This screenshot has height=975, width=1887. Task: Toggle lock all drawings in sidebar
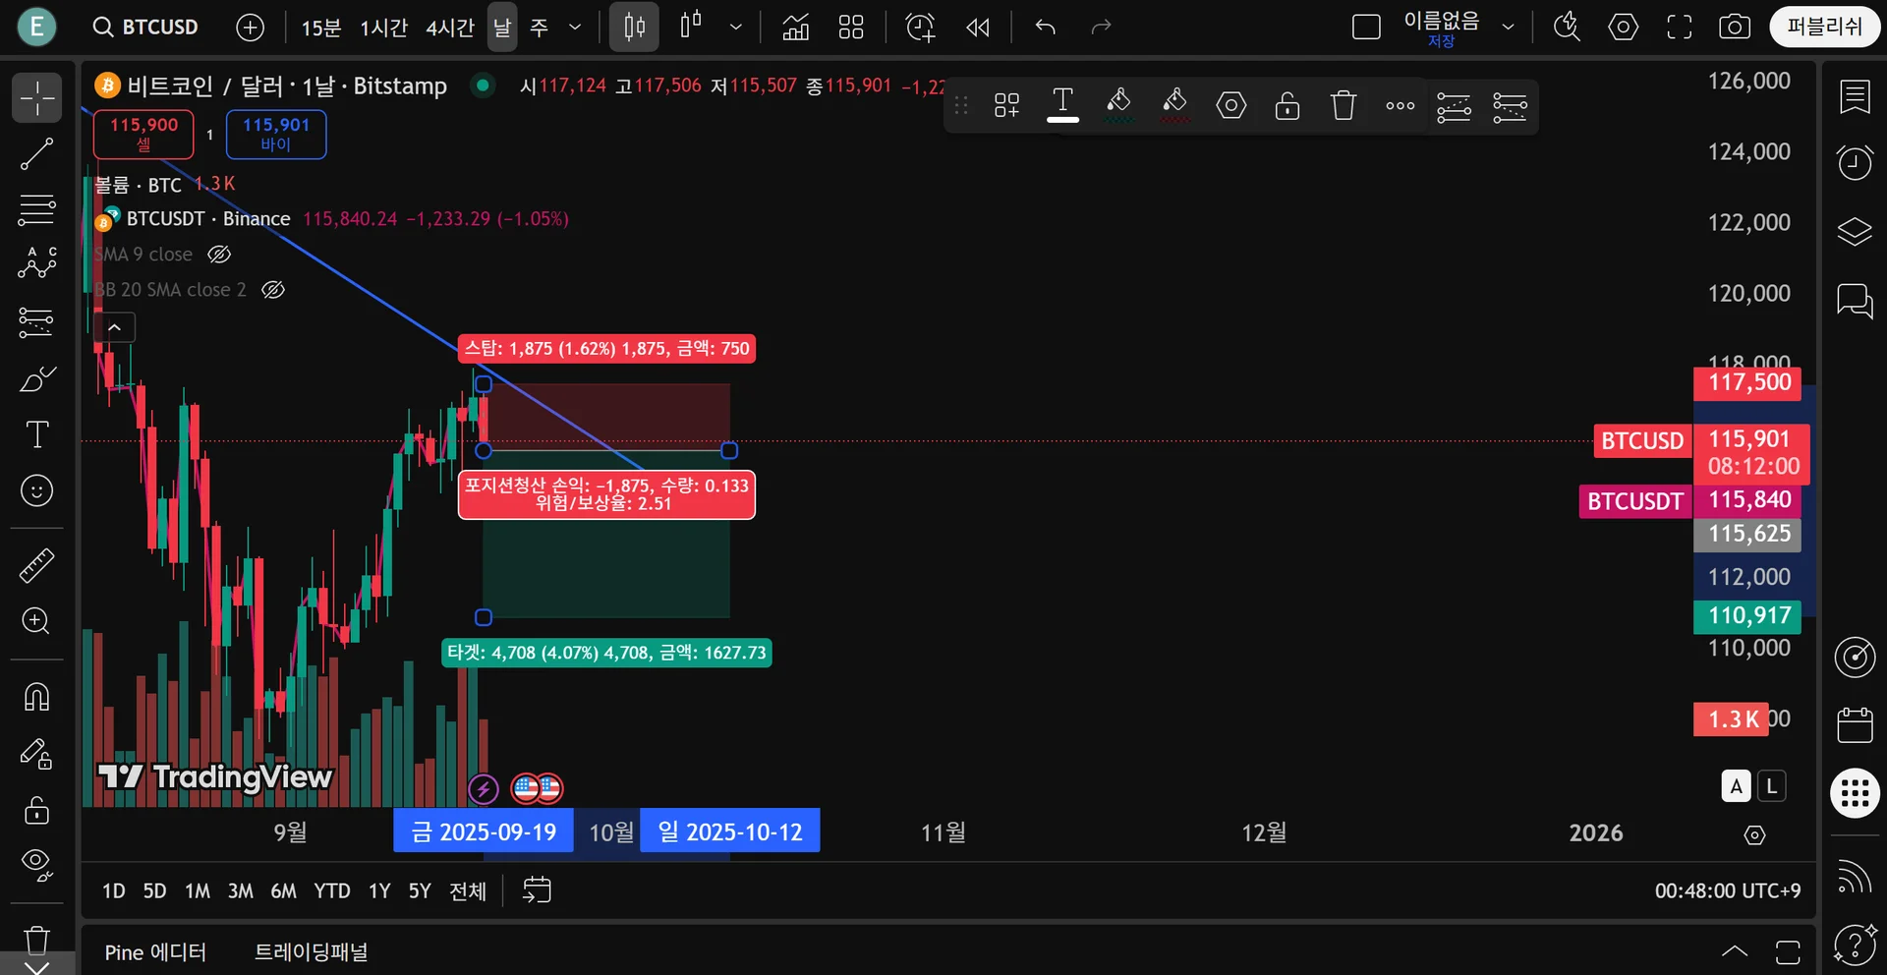37,810
